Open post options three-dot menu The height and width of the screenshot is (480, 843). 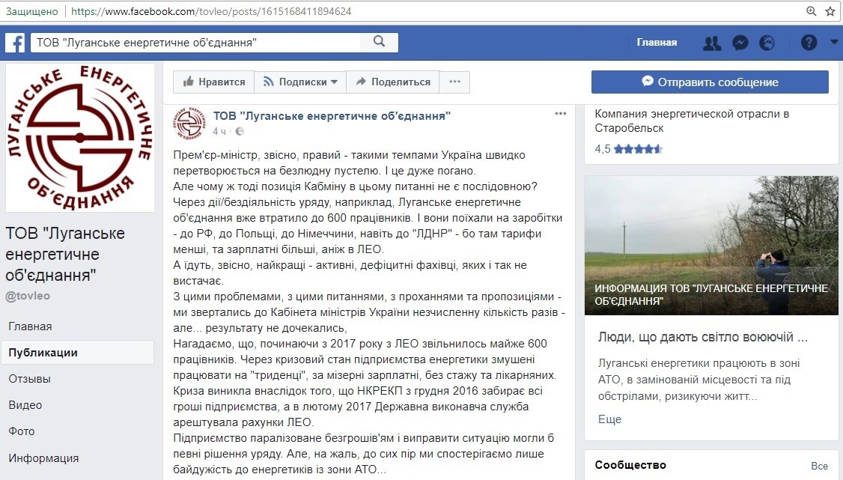coord(561,114)
